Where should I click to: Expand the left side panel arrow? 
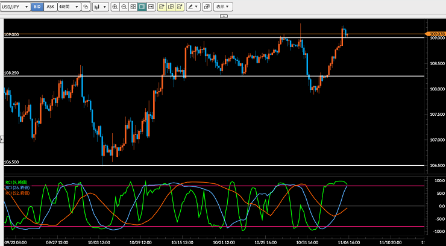pos(2,139)
